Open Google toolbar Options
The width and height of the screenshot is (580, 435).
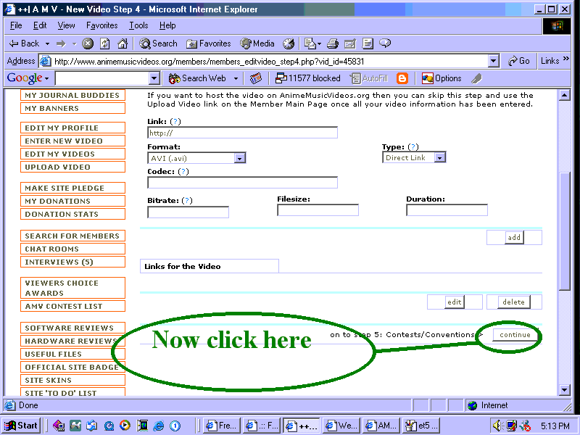tap(442, 78)
